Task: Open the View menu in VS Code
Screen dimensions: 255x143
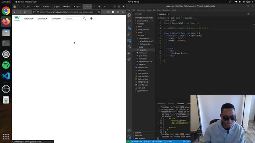Action: coord(149,10)
